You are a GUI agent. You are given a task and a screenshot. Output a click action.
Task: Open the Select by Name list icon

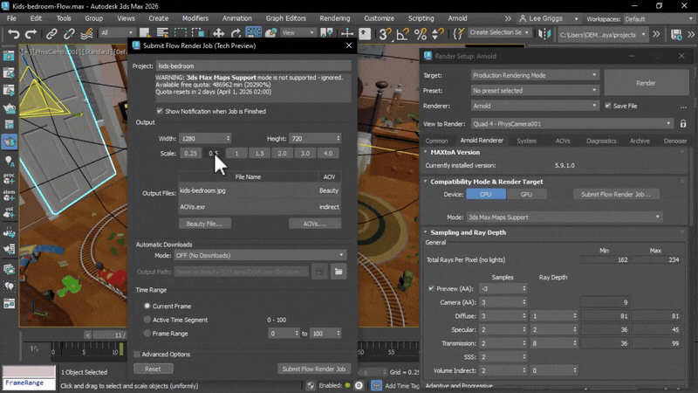(x=162, y=34)
